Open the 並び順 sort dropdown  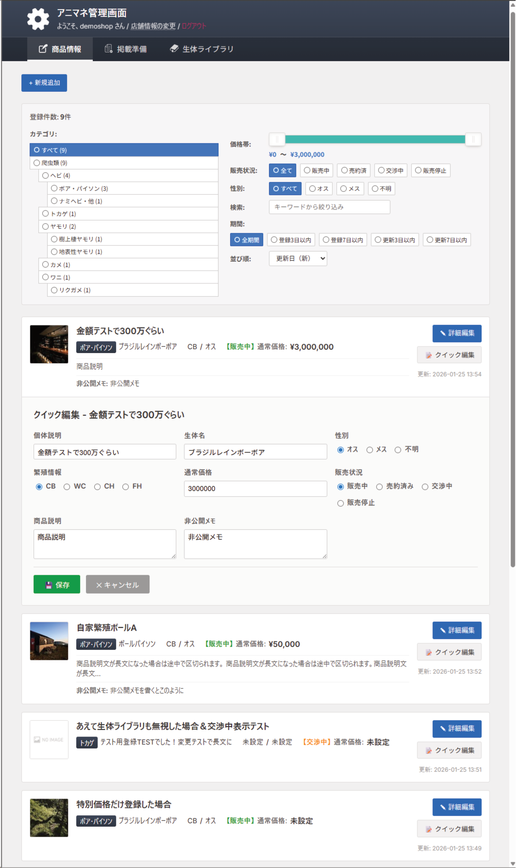(298, 258)
